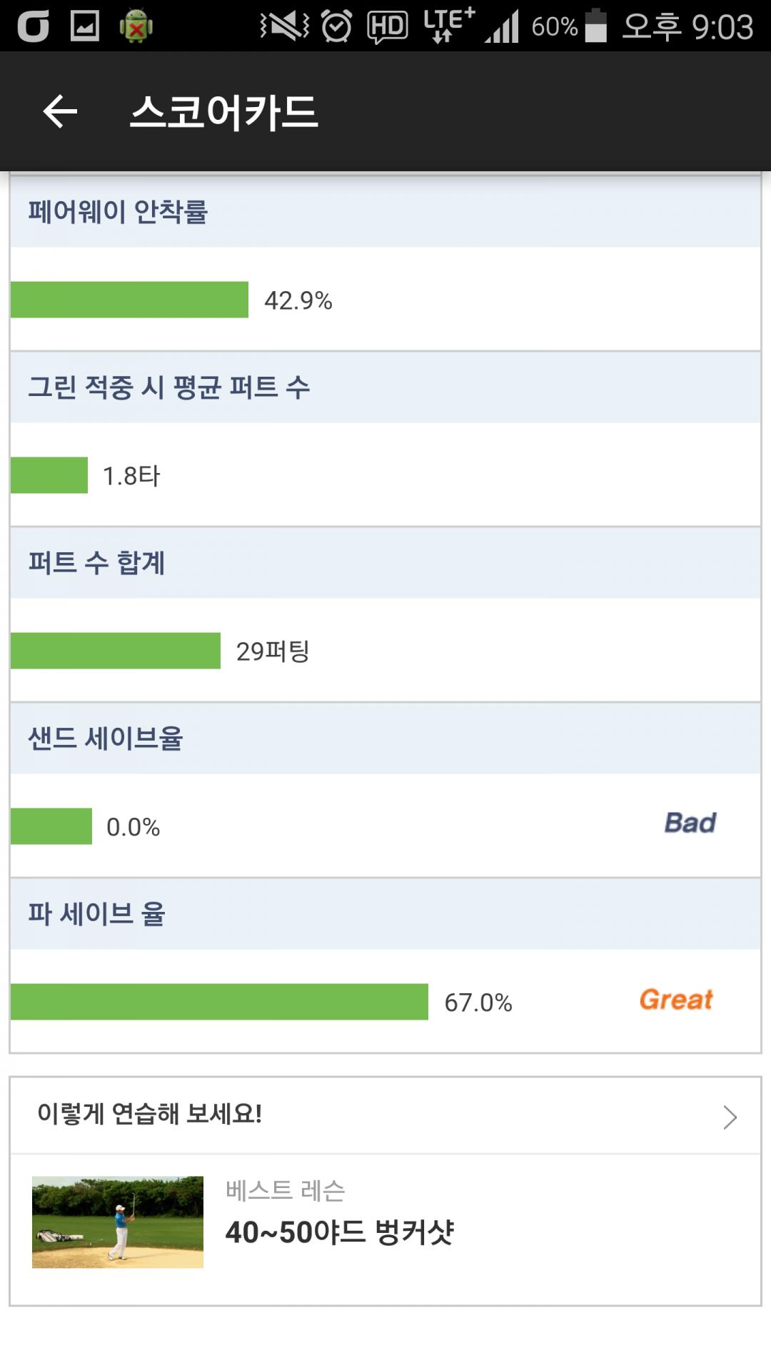Image resolution: width=771 pixels, height=1370 pixels.
Task: Tap the back arrow in header
Action: click(x=60, y=112)
